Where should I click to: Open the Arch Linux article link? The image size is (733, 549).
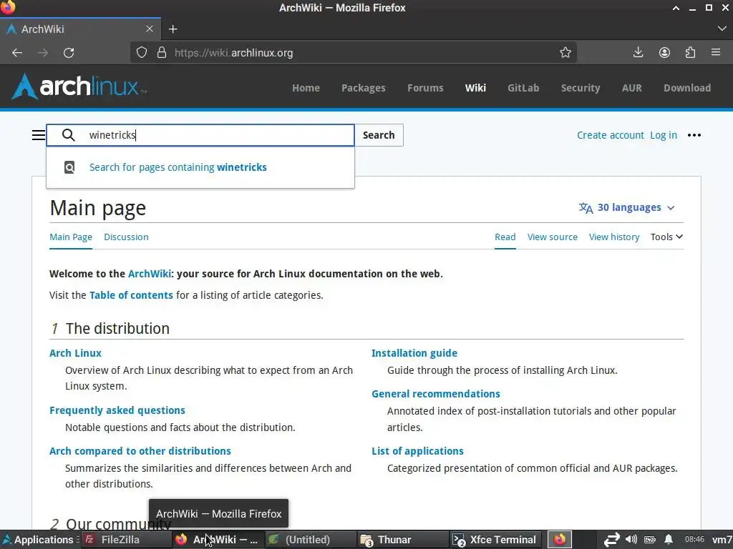click(x=75, y=353)
